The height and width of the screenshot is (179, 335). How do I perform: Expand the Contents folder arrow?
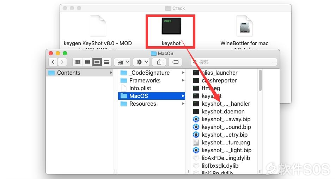(111, 73)
